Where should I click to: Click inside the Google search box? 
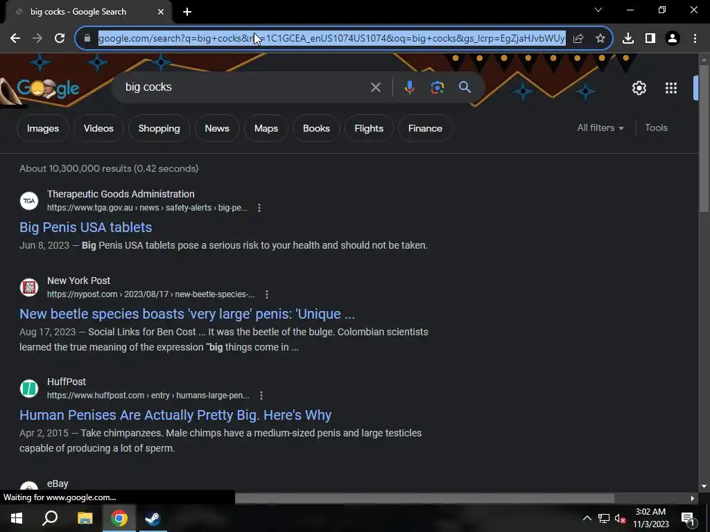(x=245, y=87)
